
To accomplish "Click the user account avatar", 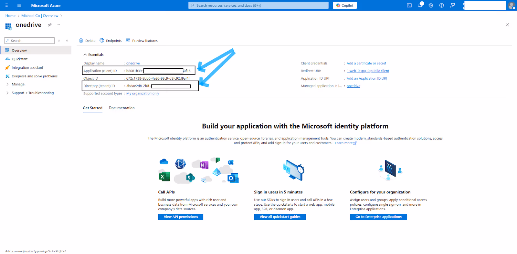I will pyautogui.click(x=511, y=5).
